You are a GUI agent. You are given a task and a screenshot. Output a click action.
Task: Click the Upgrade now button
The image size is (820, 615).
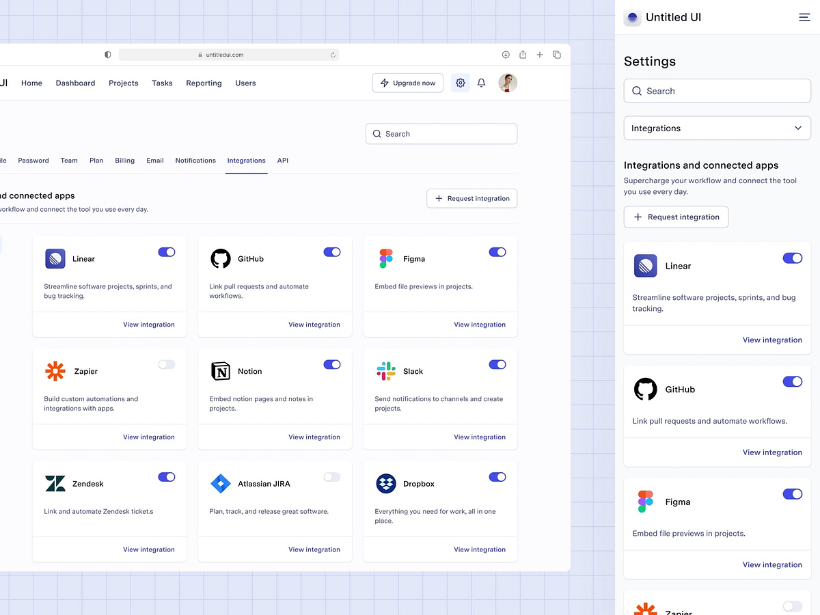(x=407, y=83)
